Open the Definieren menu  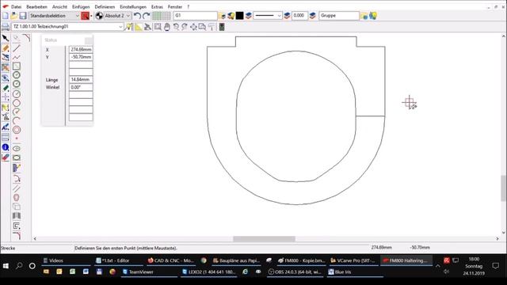[x=105, y=7]
